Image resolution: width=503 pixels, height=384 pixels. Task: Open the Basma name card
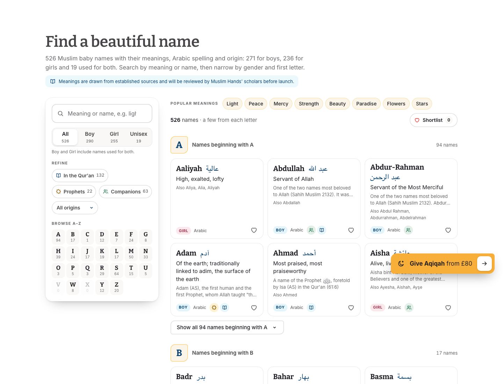click(411, 376)
